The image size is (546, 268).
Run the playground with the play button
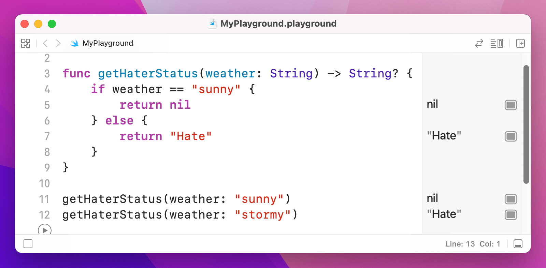pos(45,230)
